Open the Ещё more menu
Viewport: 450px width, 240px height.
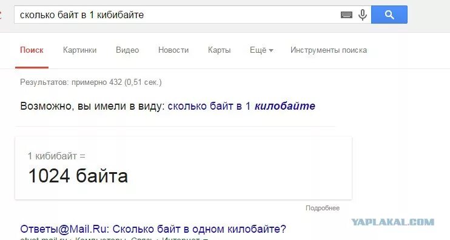tap(261, 50)
